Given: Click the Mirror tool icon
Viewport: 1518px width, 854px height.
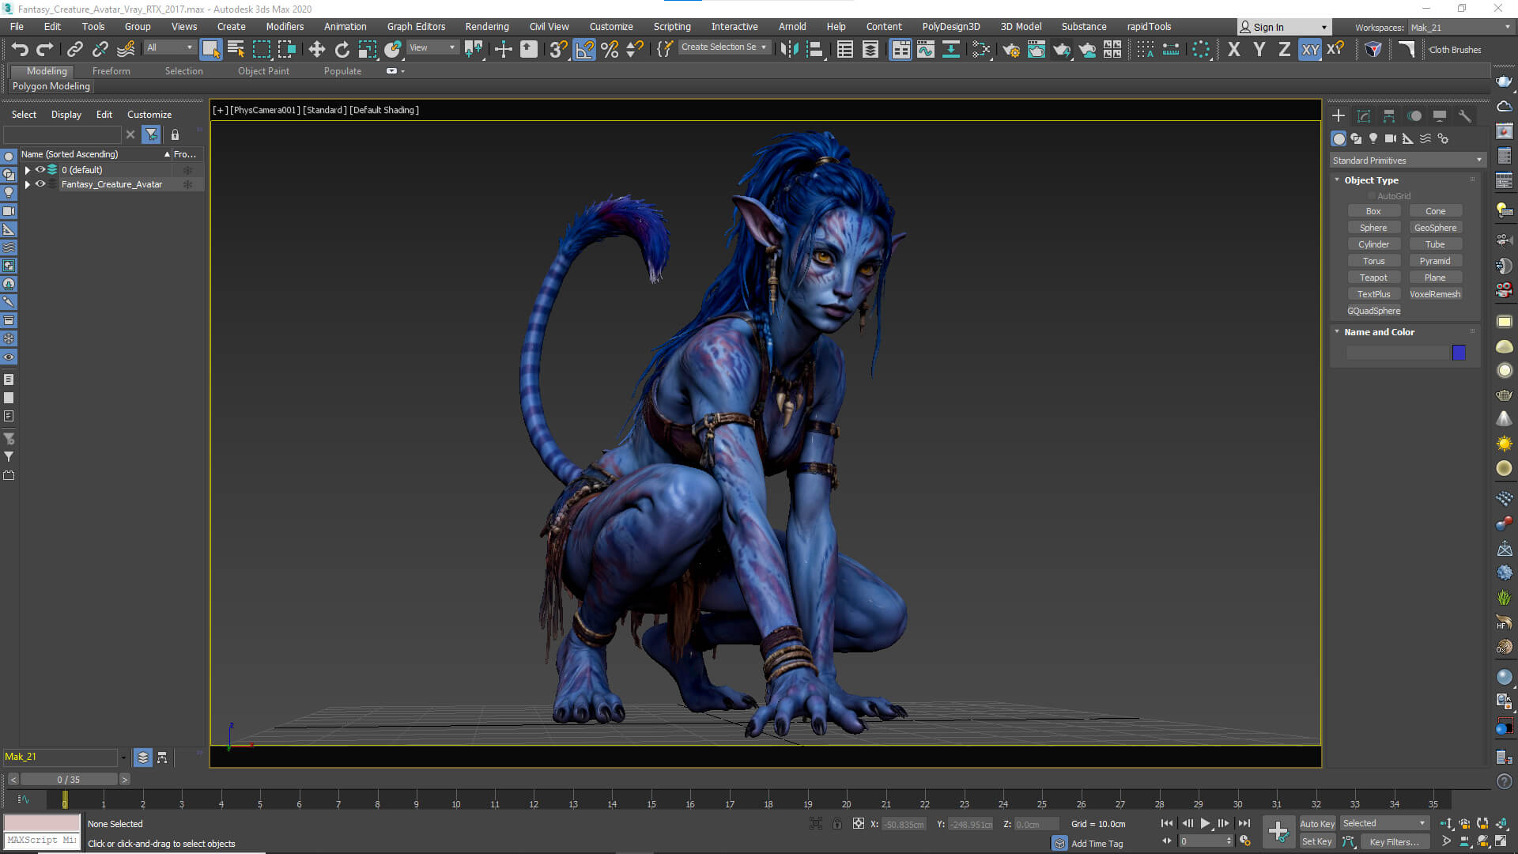Looking at the screenshot, I should pyautogui.click(x=788, y=49).
